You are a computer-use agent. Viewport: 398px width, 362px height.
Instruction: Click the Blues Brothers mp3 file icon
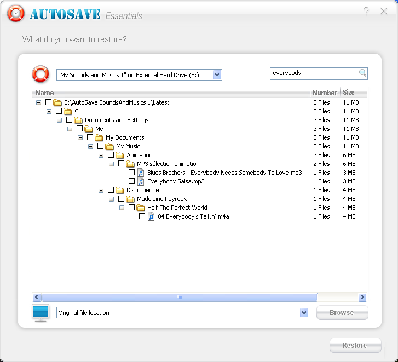click(141, 173)
